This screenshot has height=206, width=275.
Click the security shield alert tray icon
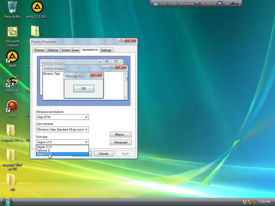click(244, 202)
